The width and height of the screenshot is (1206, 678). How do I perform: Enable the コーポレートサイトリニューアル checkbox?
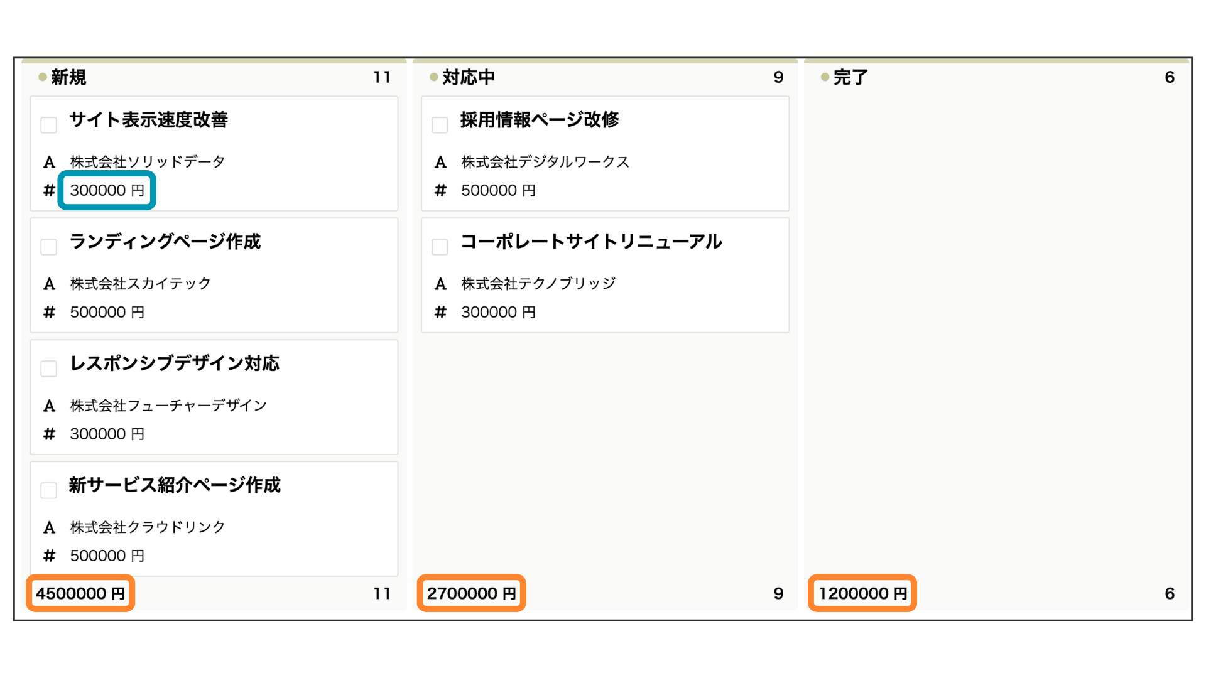pyautogui.click(x=440, y=247)
